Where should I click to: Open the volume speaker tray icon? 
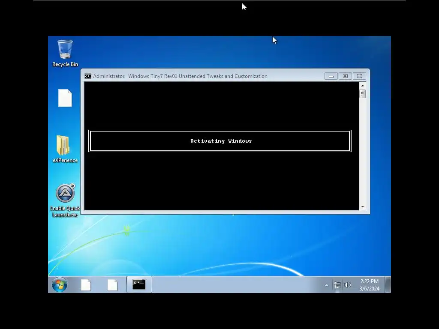click(347, 285)
